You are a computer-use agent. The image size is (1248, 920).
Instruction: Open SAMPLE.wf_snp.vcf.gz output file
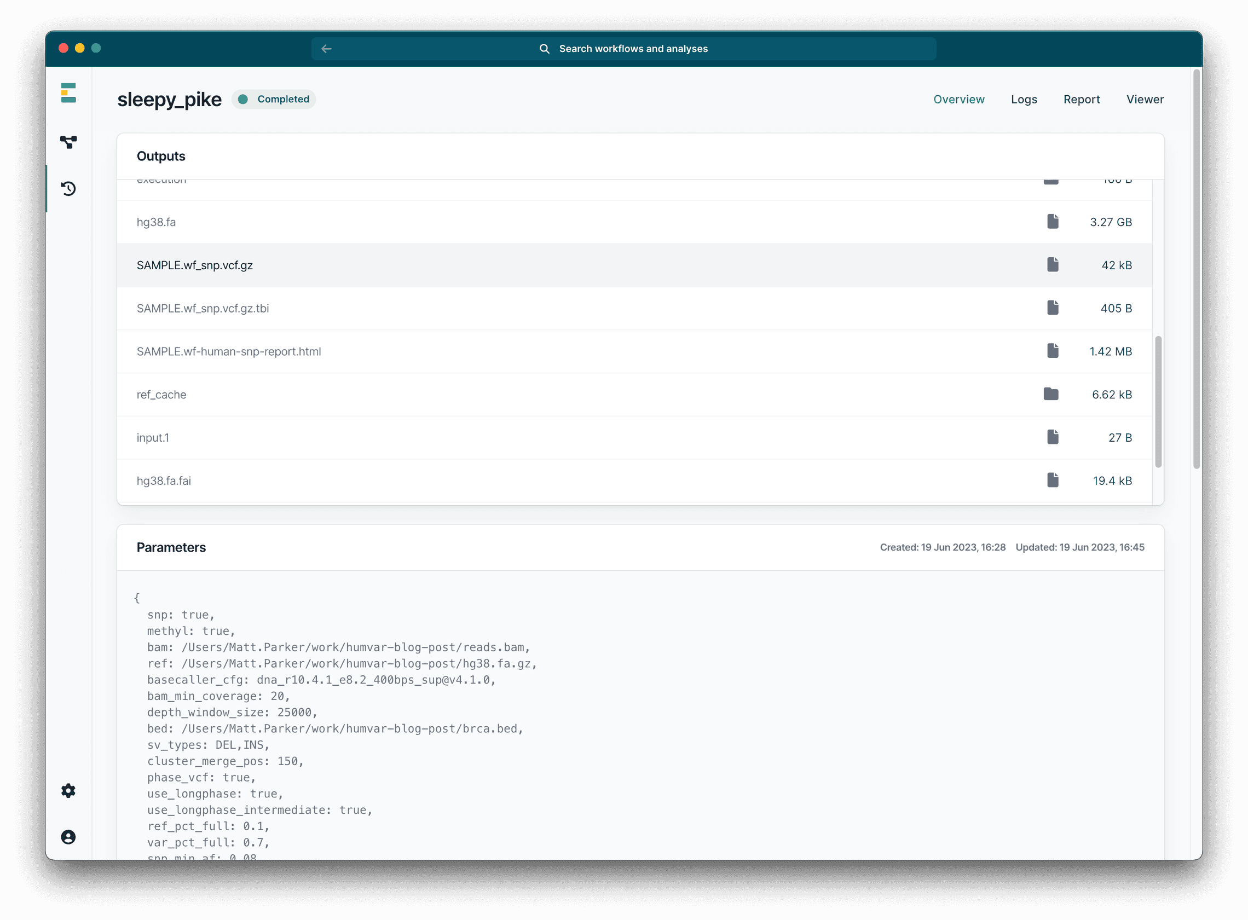click(x=195, y=265)
